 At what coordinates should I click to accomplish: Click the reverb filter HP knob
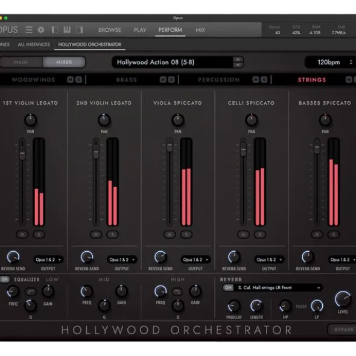(x=285, y=306)
